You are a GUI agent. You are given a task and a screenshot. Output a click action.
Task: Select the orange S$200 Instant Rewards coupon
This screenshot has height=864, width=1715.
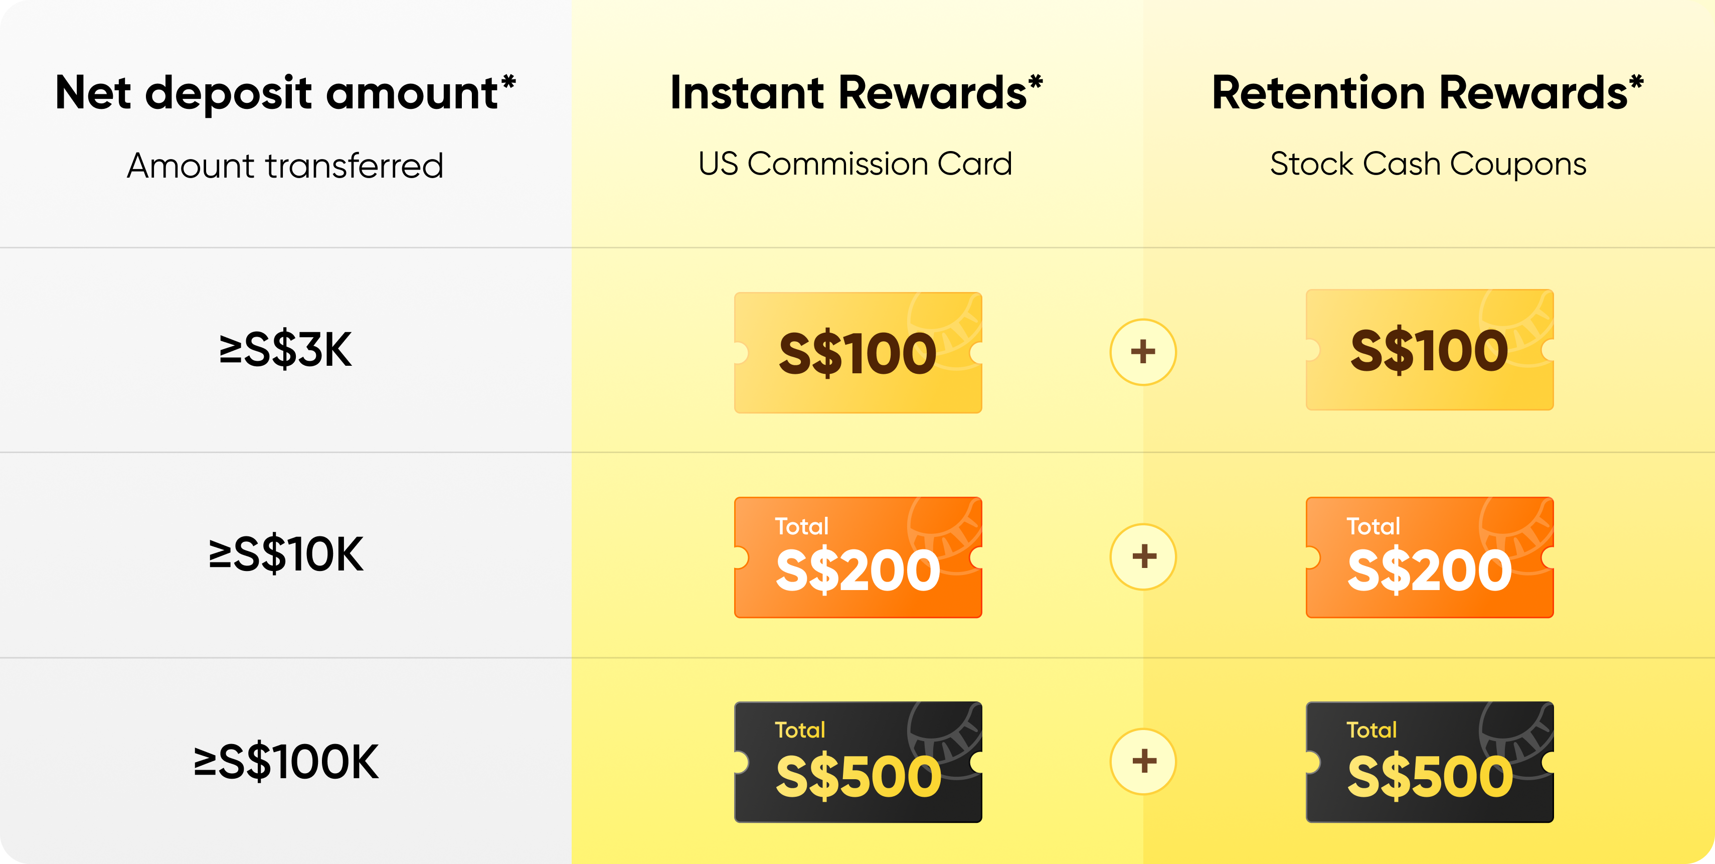[858, 557]
